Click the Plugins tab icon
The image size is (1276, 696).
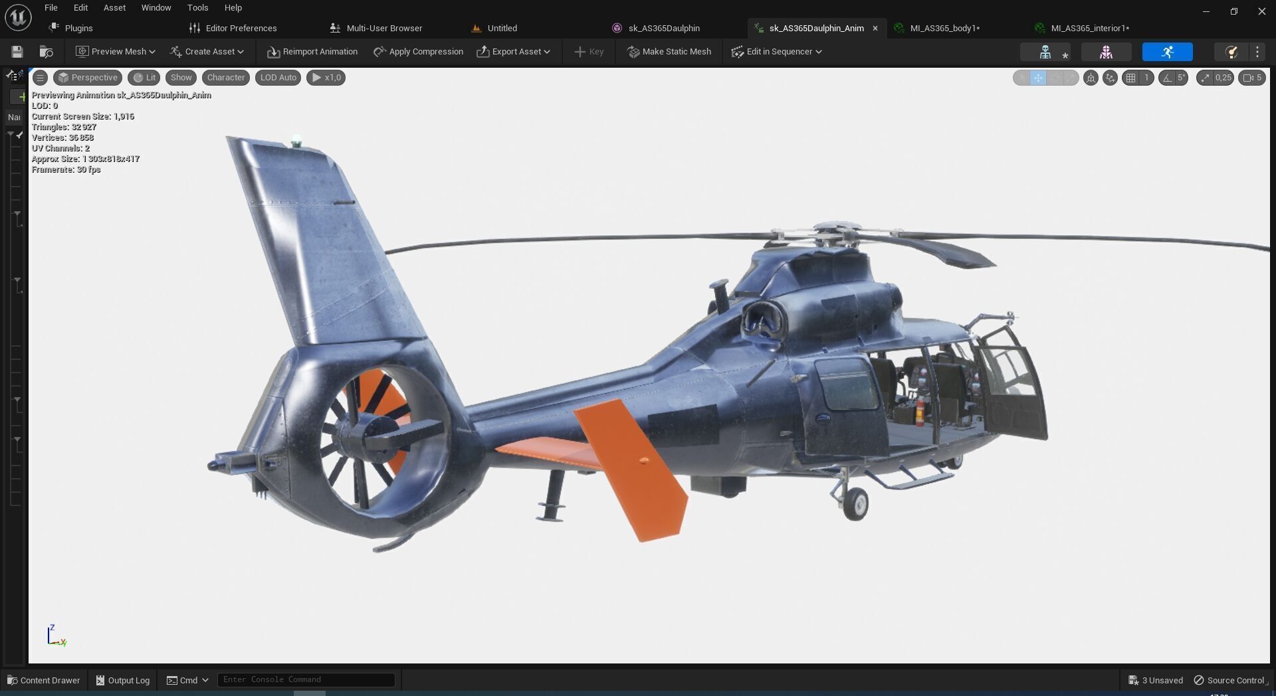(x=54, y=28)
